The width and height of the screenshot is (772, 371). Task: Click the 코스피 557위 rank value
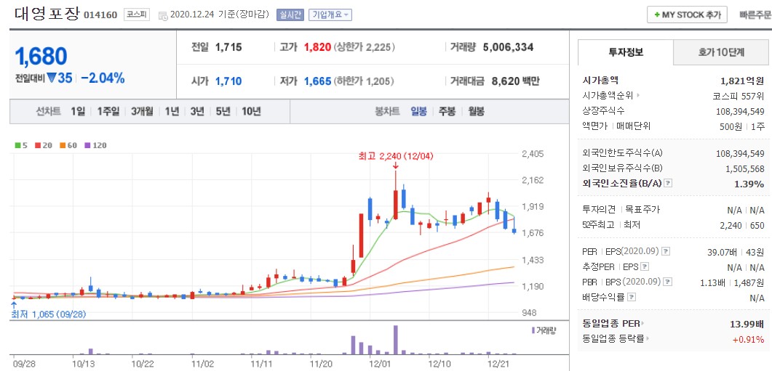739,96
